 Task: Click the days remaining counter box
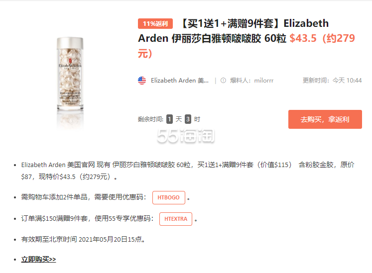pyautogui.click(x=169, y=119)
